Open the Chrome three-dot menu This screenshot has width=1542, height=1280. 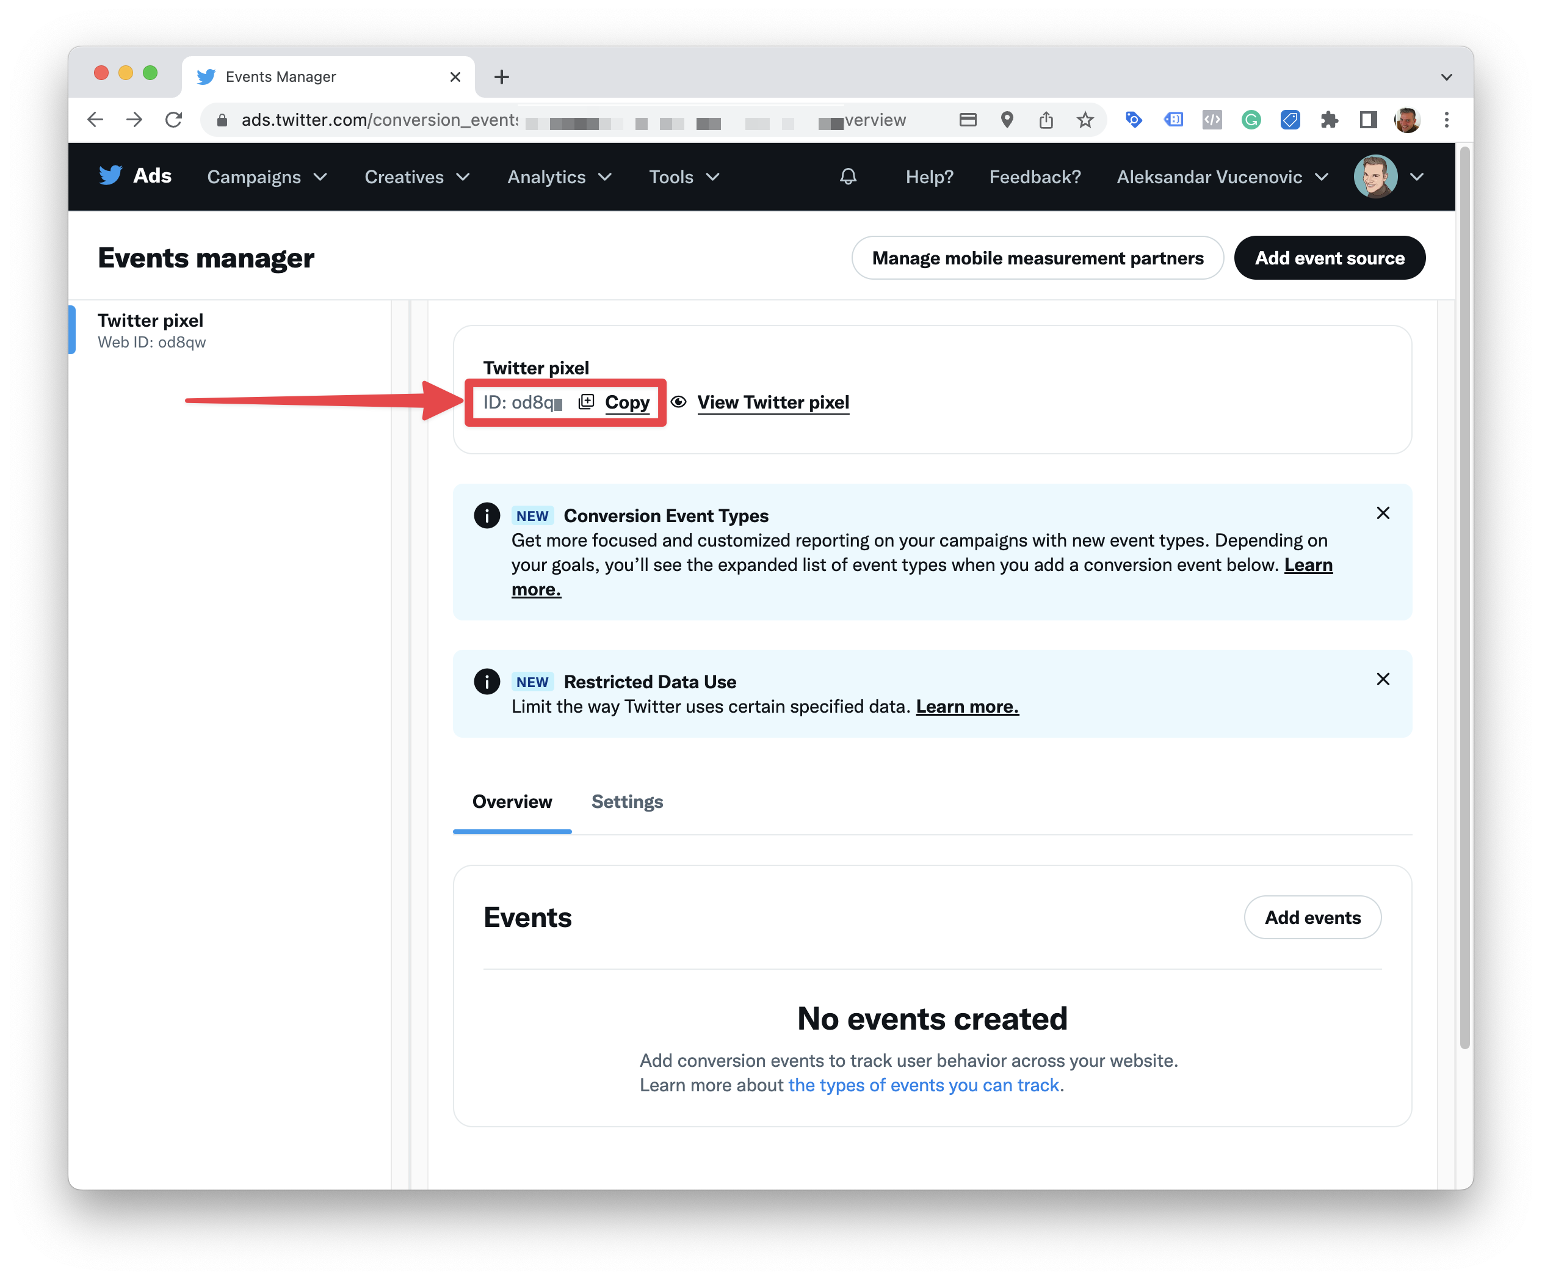pyautogui.click(x=1447, y=120)
